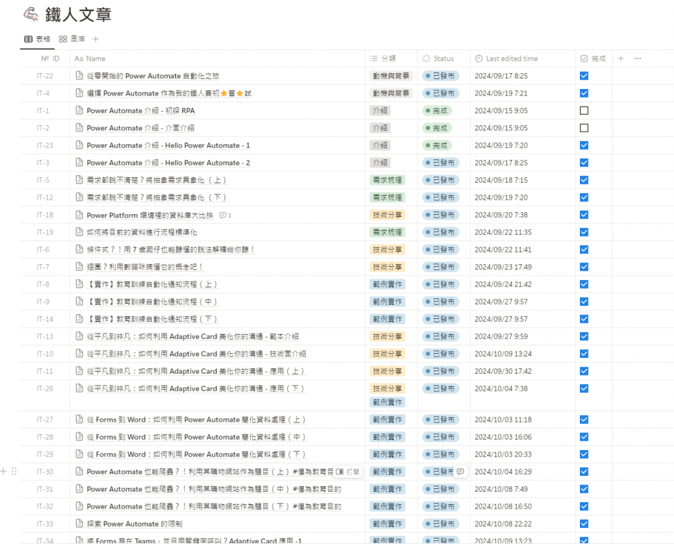Viewport: 674px width, 549px height.
Task: Click the 鐵人文章 page title
Action: pyautogui.click(x=78, y=14)
